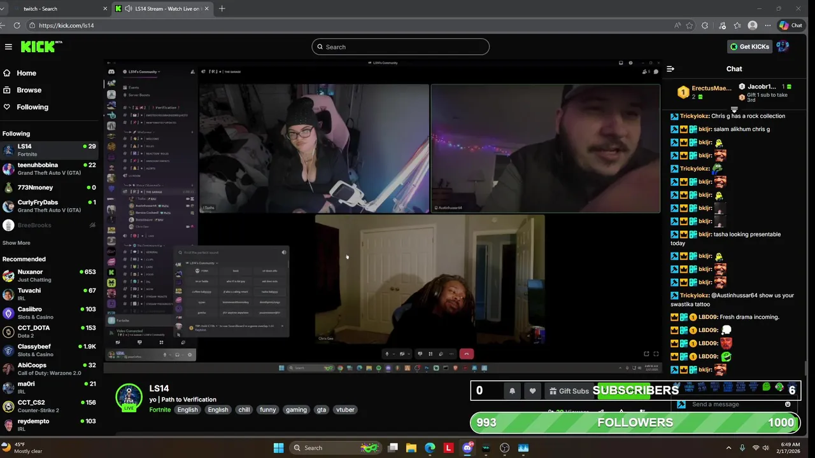The width and height of the screenshot is (815, 458).
Task: Open Tuvachi recommended channel
Action: click(x=49, y=294)
